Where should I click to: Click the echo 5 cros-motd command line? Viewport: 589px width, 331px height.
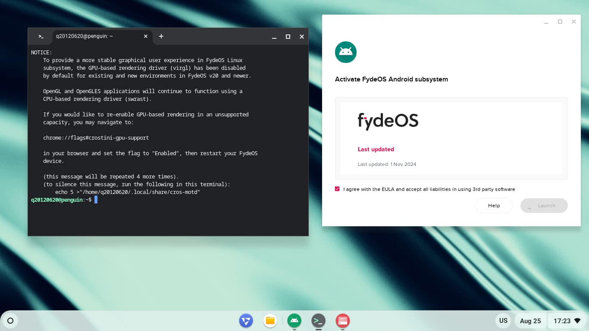pyautogui.click(x=128, y=192)
